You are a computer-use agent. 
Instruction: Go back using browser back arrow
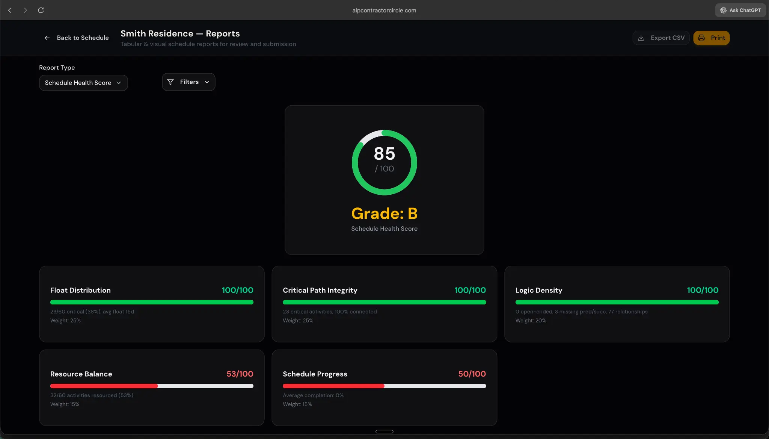click(10, 10)
